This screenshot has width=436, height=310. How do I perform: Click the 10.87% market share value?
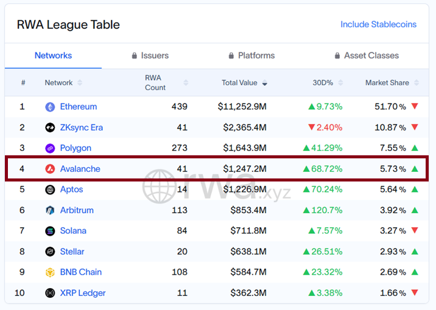[390, 128]
